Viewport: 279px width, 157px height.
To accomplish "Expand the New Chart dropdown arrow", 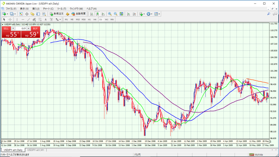I will coord(7,14).
